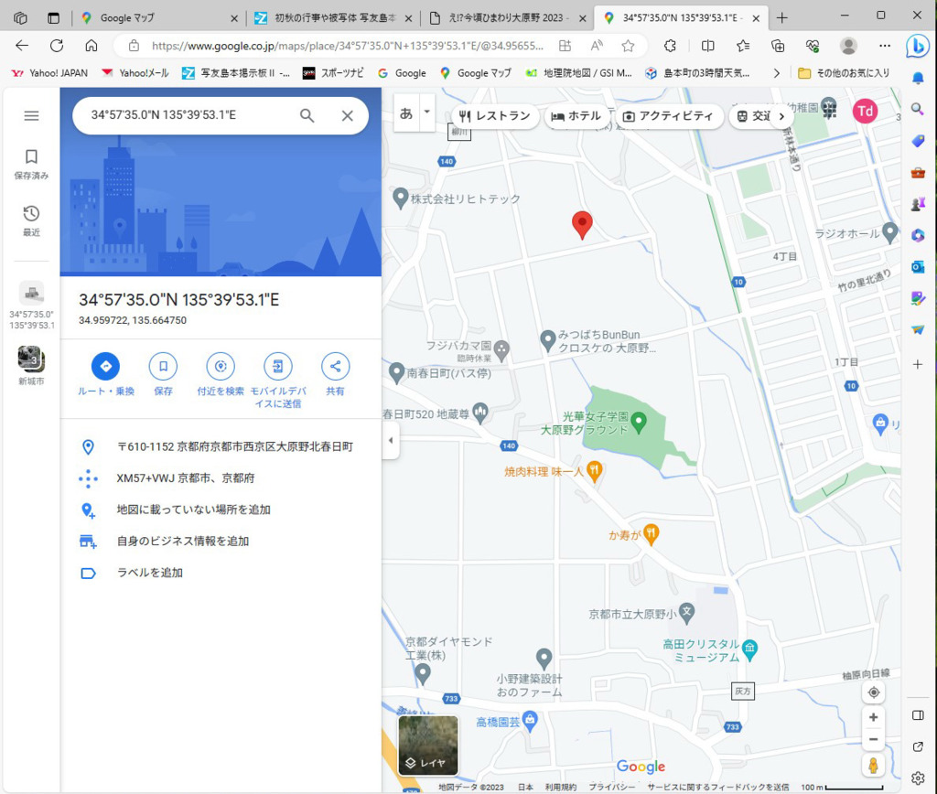Click the ラジオホール map marker

coord(889,232)
